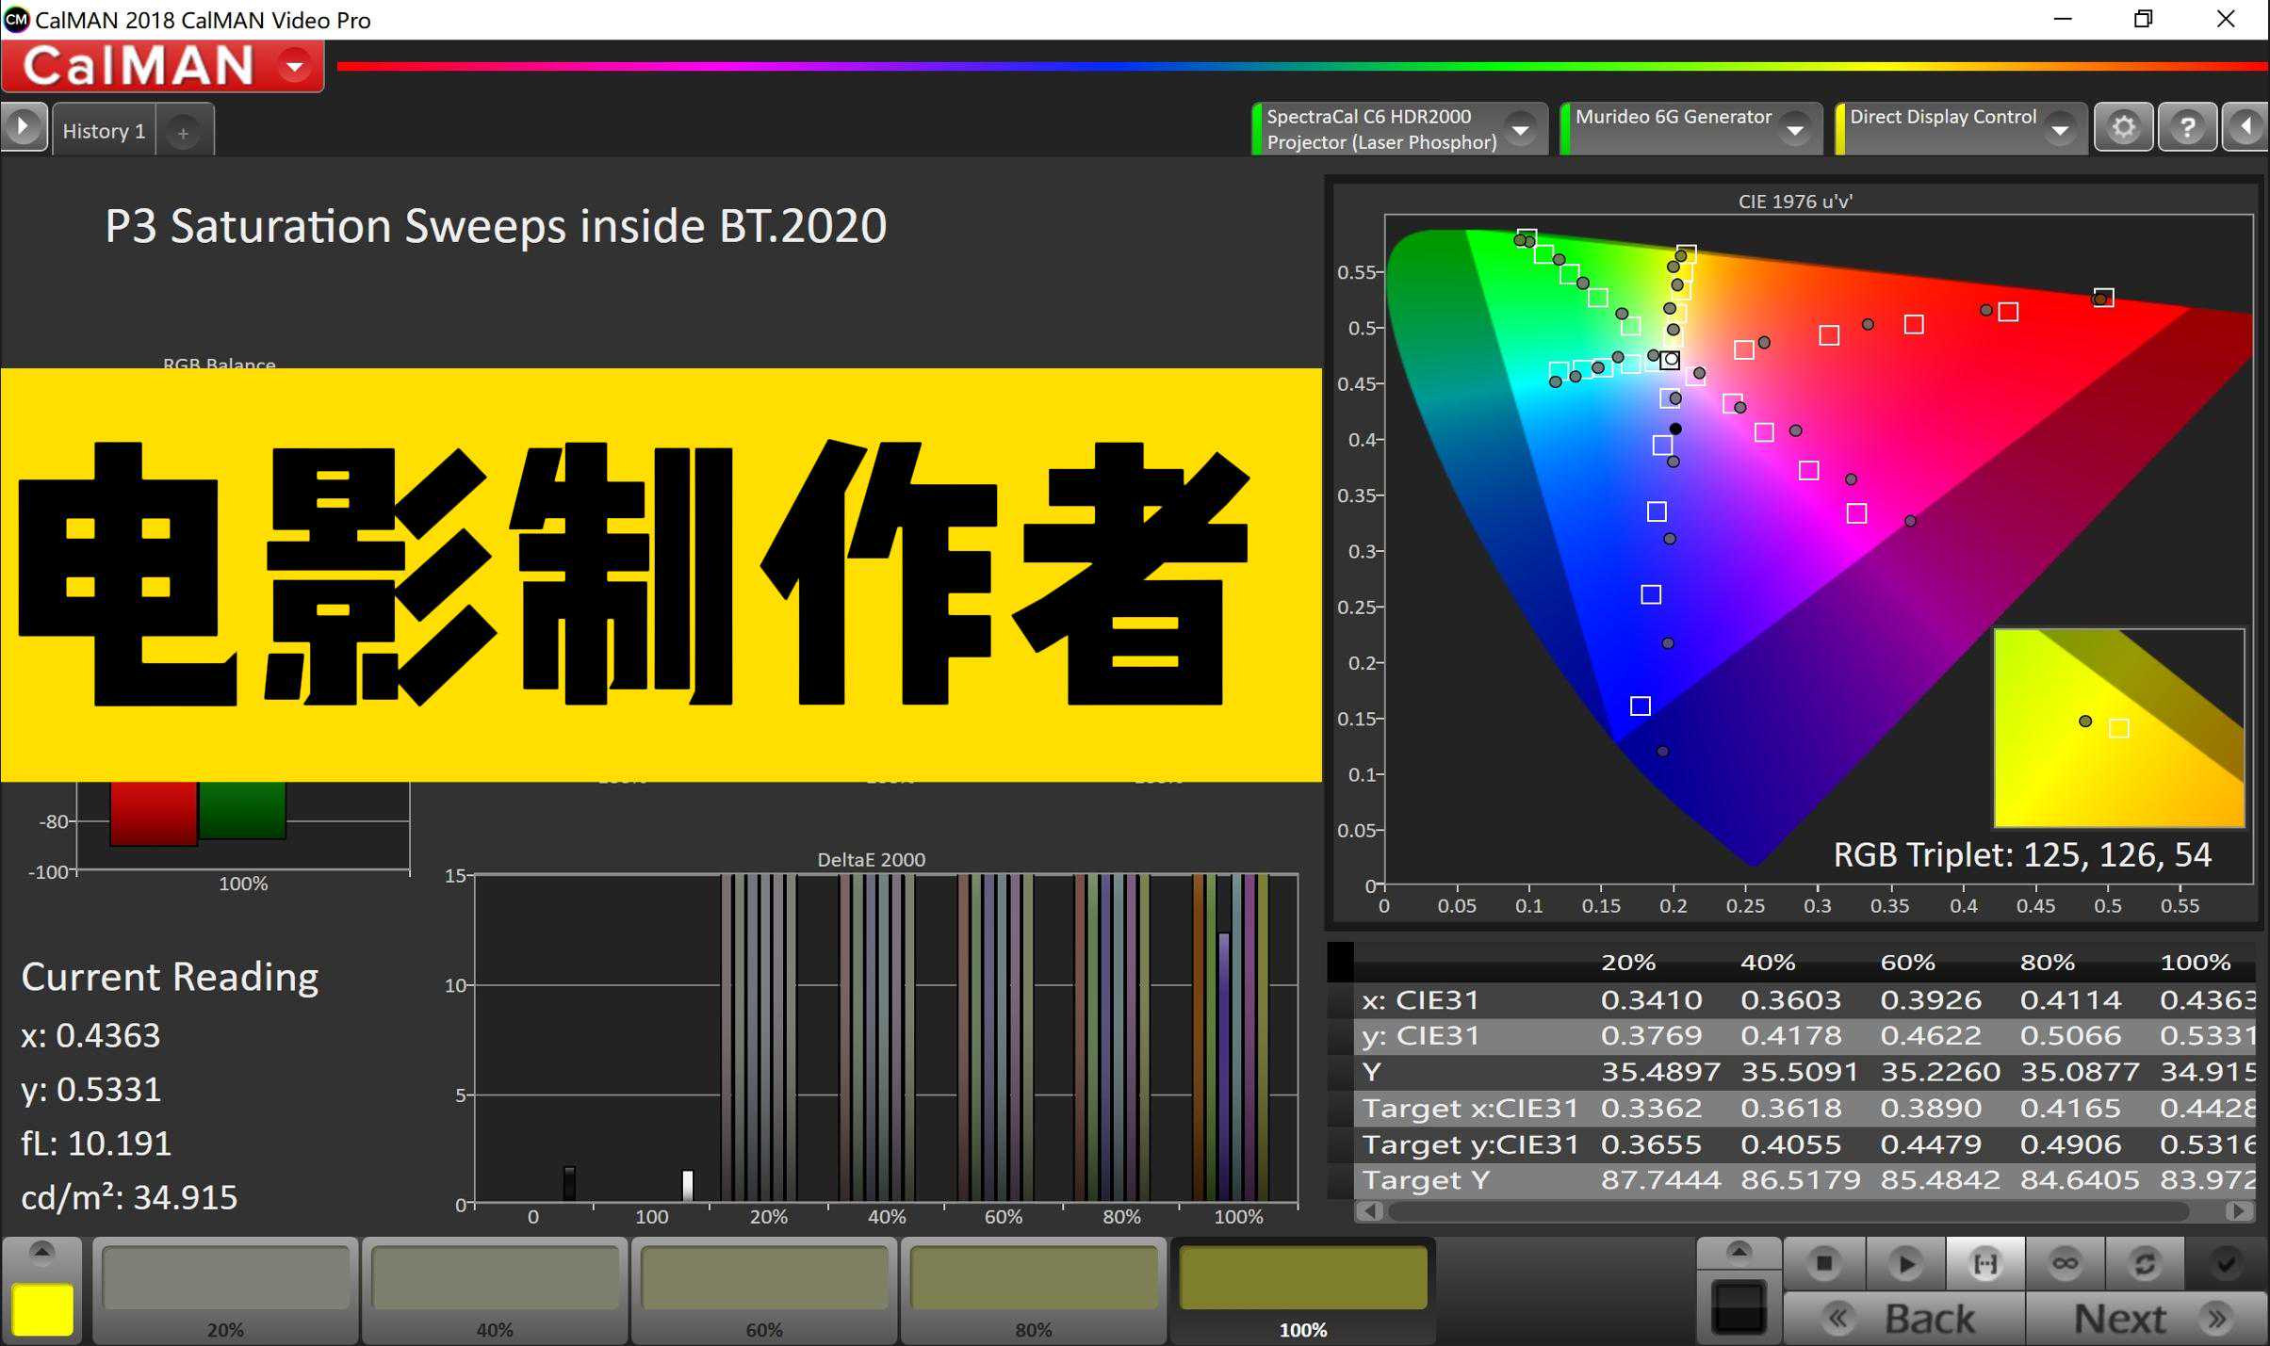This screenshot has height=1346, width=2270.
Task: Open help with question mark icon
Action: pyautogui.click(x=2186, y=127)
